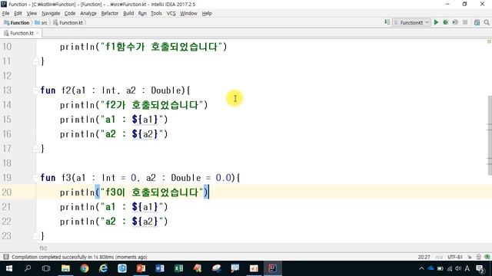Screen dimensions: 492x276
Task: Open Task View on the taskbar
Action: coord(46,268)
